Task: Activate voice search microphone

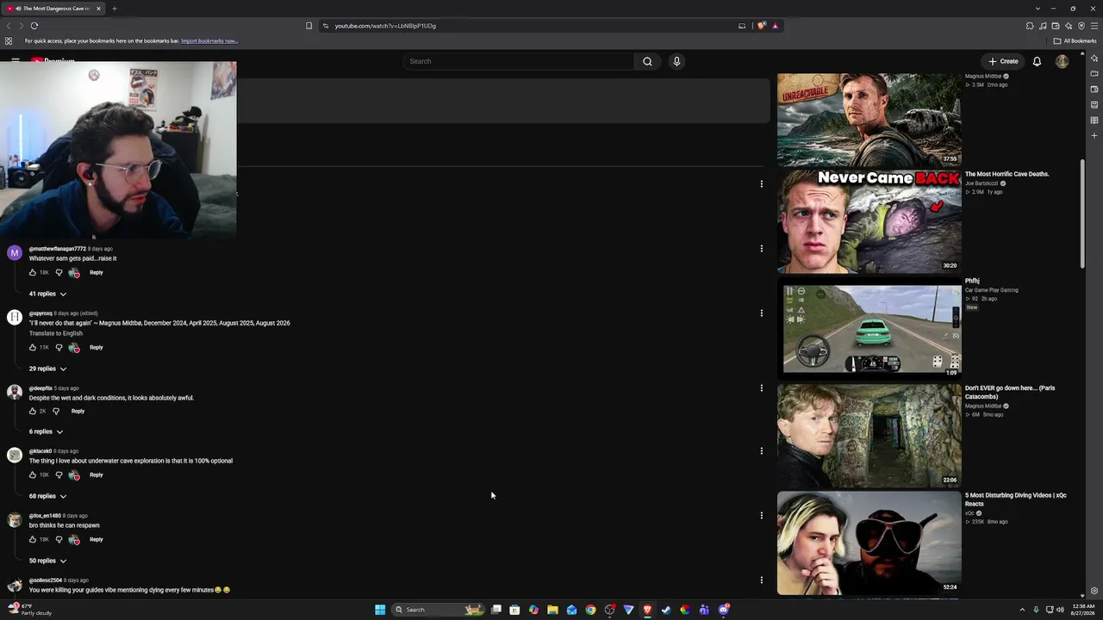Action: 676,61
